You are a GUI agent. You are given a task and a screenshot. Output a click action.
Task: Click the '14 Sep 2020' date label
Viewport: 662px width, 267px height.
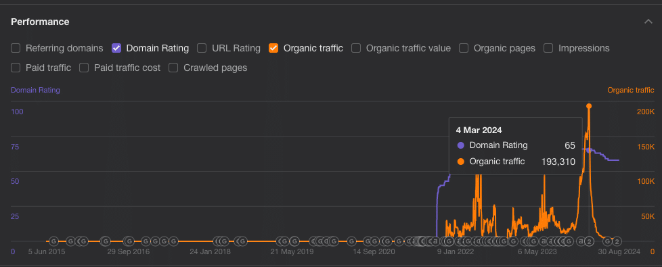[374, 252]
